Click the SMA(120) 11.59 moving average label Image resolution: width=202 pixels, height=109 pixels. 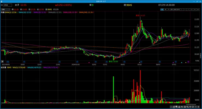70,12
